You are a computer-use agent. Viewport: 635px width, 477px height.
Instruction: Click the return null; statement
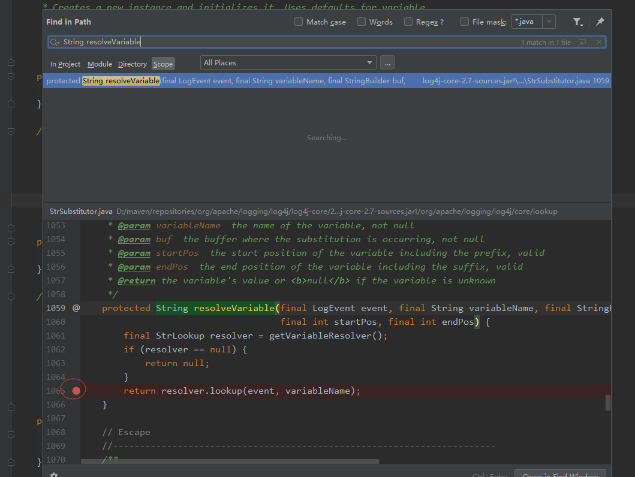pos(177,363)
